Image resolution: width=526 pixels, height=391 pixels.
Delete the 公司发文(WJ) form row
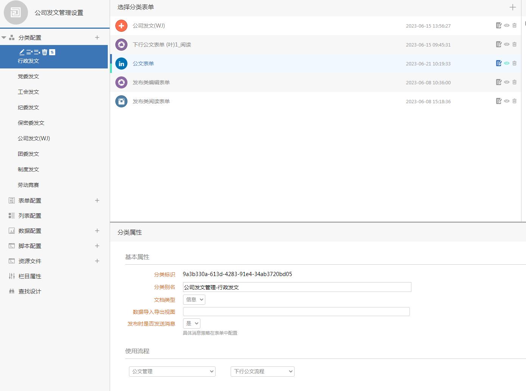pos(514,26)
